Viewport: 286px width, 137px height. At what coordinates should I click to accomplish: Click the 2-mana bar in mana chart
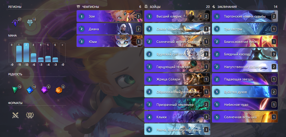pos(26,52)
